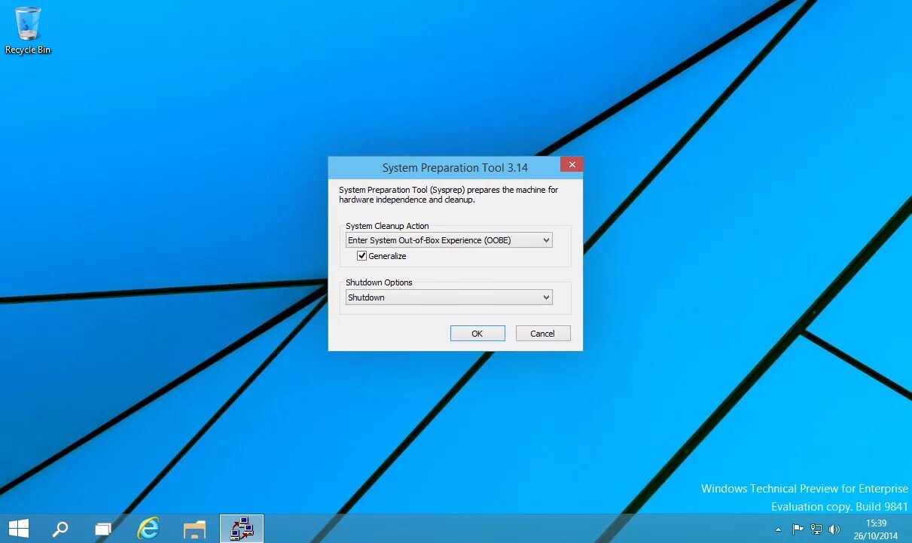The width and height of the screenshot is (912, 543).
Task: Open Task View on the taskbar
Action: coord(103,529)
